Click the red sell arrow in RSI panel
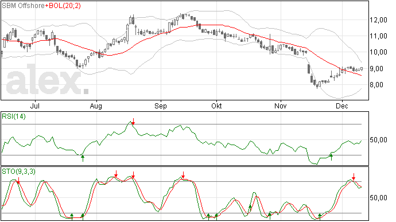This screenshot has width=396, height=222. (133, 122)
